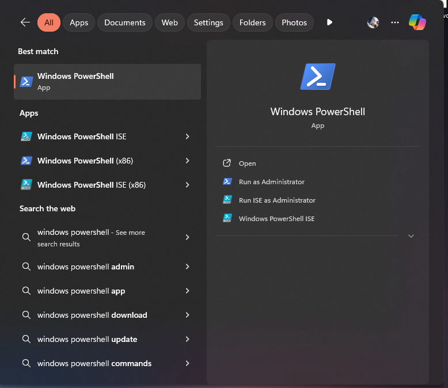
Task: Switch to the Apps filter tab
Action: 79,22
